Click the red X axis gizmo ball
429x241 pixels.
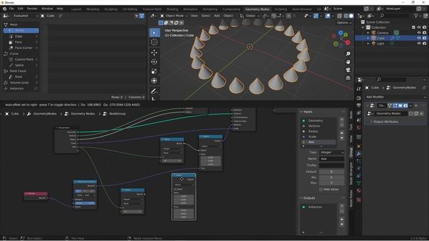click(347, 42)
